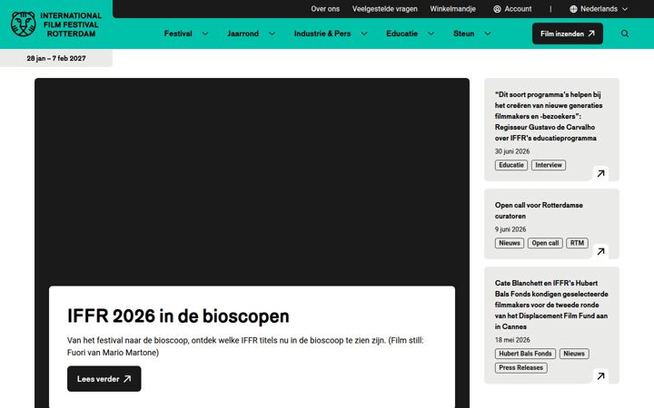
Task: Expand the Industrie & Pers chevron
Action: (x=364, y=34)
